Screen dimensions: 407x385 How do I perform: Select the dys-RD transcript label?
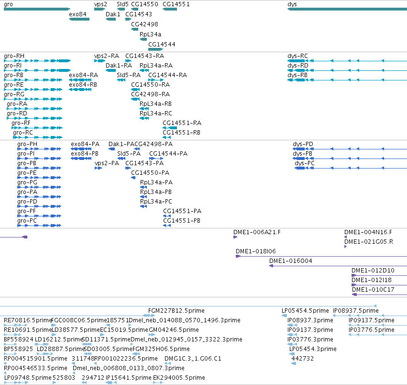[x=298, y=66]
